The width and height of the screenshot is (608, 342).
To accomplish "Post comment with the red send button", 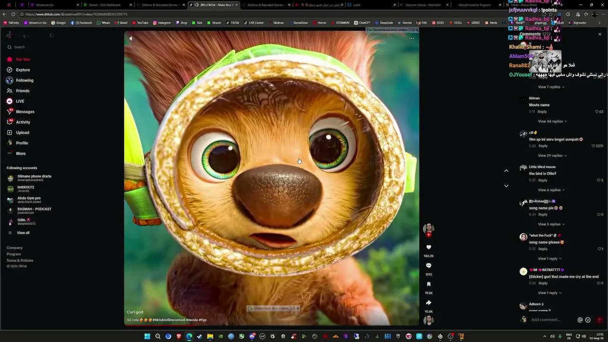I will pos(599,320).
